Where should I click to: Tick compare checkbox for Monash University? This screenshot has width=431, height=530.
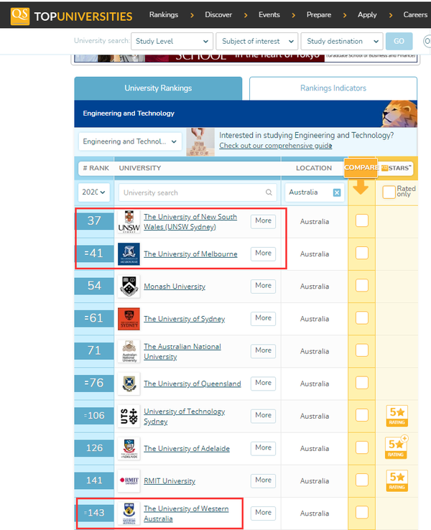pos(362,286)
